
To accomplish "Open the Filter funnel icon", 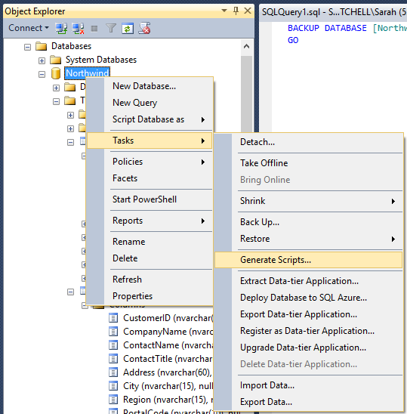I will [111, 28].
